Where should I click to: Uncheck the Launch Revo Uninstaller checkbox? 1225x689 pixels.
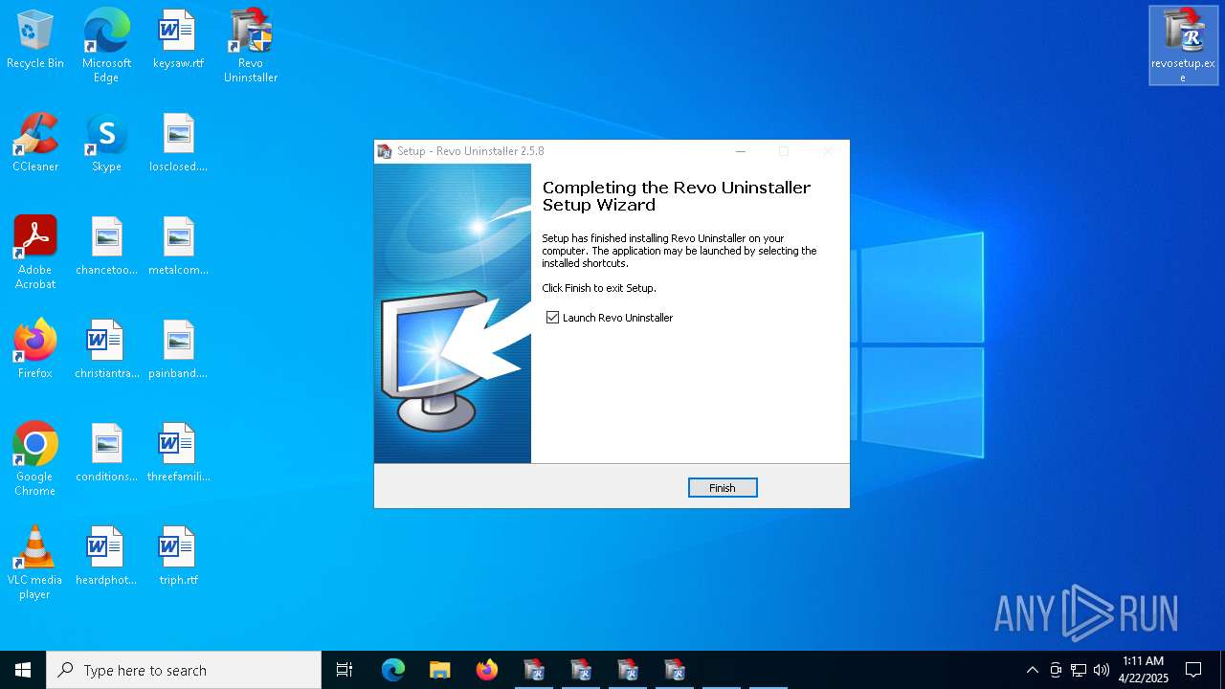(x=552, y=318)
